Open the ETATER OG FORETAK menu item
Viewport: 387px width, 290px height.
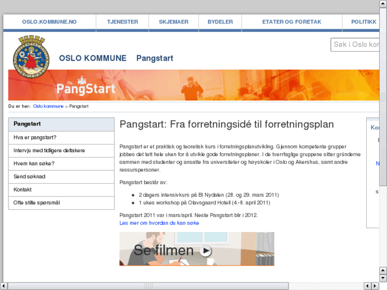292,22
